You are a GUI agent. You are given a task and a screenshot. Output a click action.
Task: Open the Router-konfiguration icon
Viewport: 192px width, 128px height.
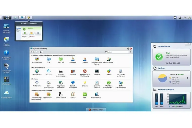(x=61, y=73)
